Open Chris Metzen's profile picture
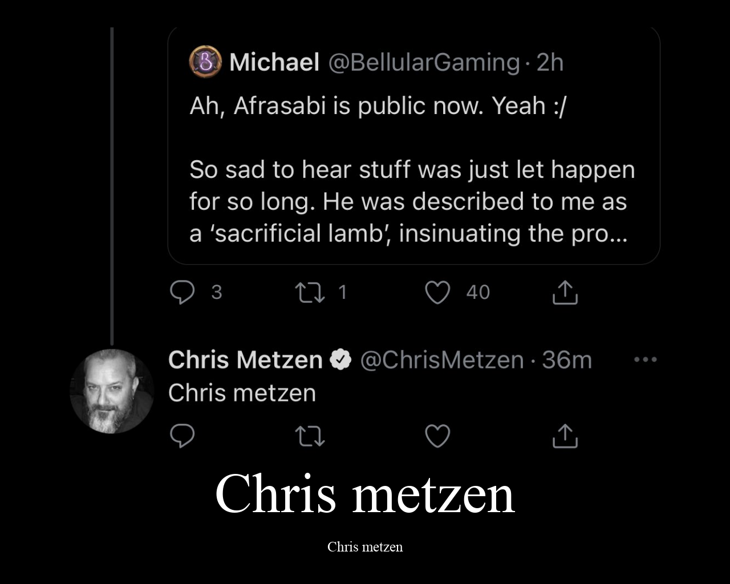Screen dimensions: 730x584 (x=112, y=391)
